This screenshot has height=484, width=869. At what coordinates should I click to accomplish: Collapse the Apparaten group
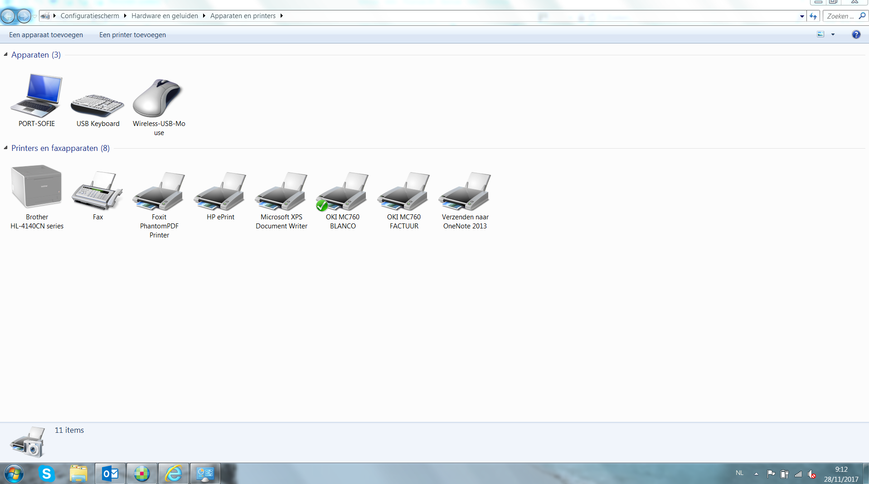(6, 54)
